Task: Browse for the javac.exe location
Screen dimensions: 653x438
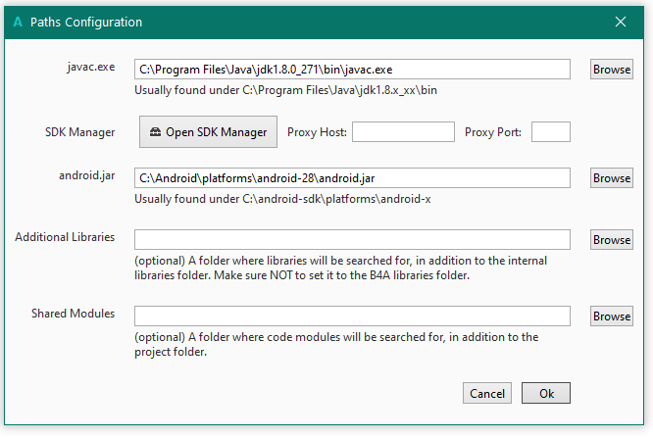Action: point(611,70)
